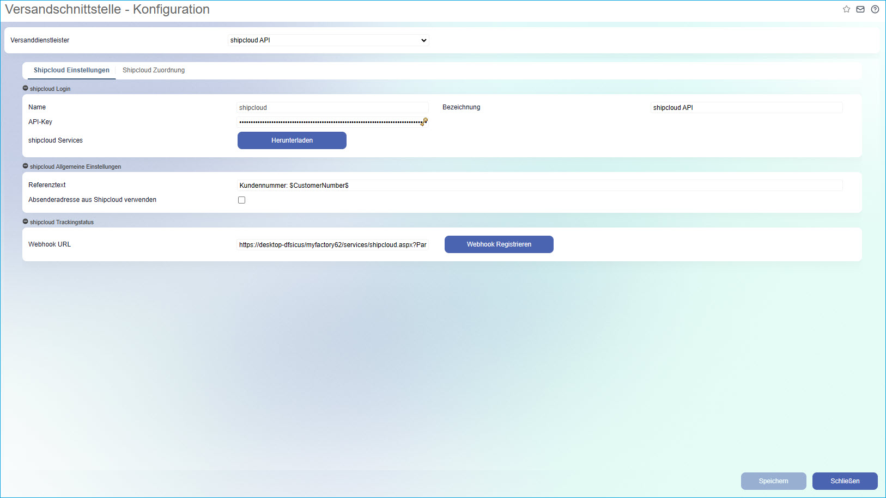Viewport: 886px width, 498px height.
Task: Click the 'Versandschnittstelle - Konfiguration' title
Action: click(x=107, y=9)
